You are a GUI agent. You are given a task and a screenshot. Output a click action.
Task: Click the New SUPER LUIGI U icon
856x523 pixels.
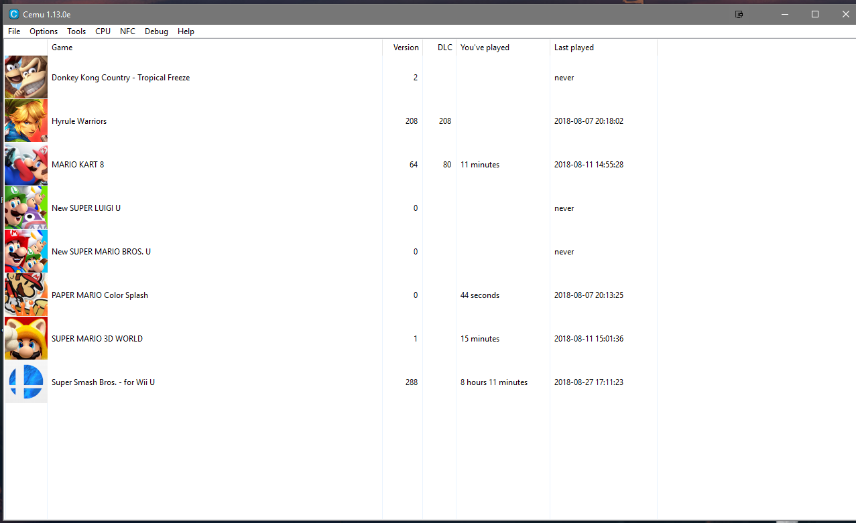tap(26, 208)
